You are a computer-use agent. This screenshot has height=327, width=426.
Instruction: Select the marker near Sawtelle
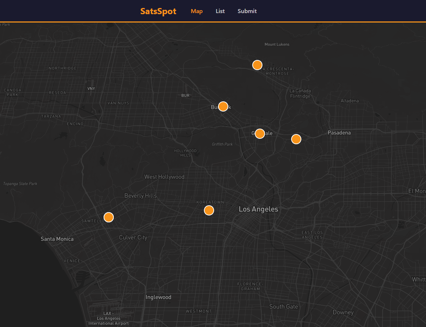(x=109, y=217)
